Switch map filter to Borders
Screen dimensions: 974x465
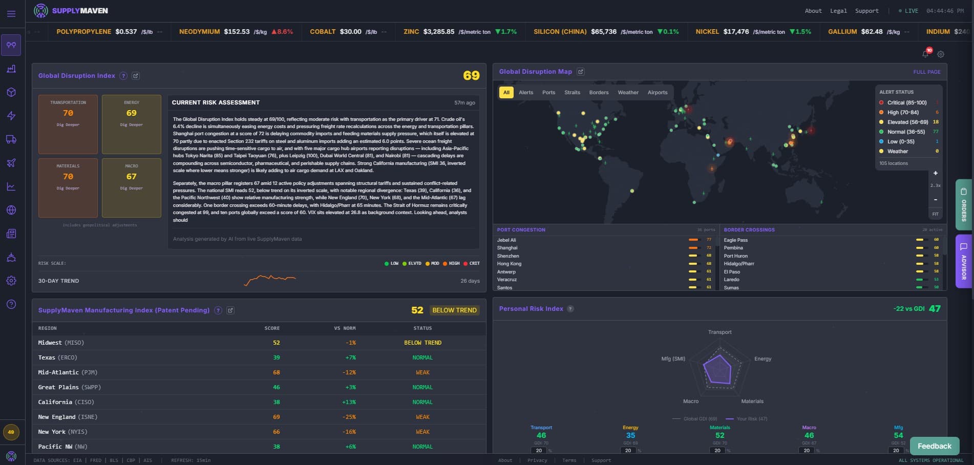pyautogui.click(x=599, y=93)
